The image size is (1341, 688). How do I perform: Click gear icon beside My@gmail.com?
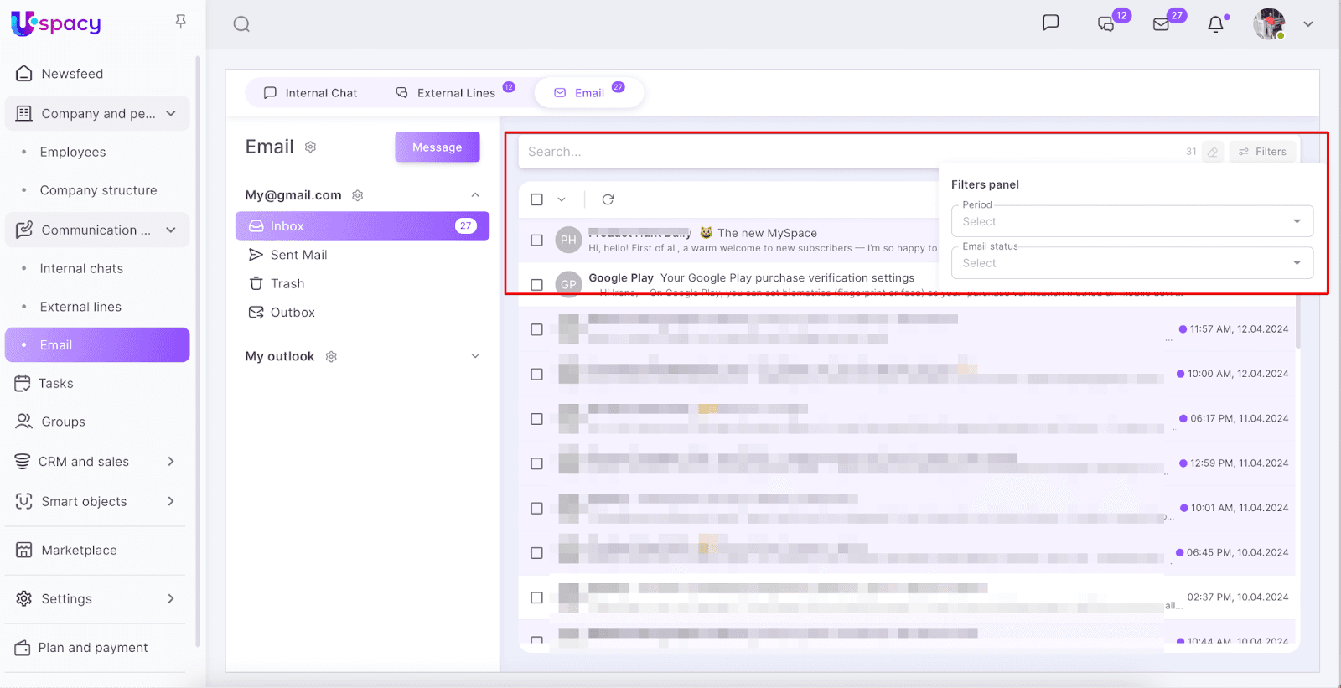click(358, 195)
